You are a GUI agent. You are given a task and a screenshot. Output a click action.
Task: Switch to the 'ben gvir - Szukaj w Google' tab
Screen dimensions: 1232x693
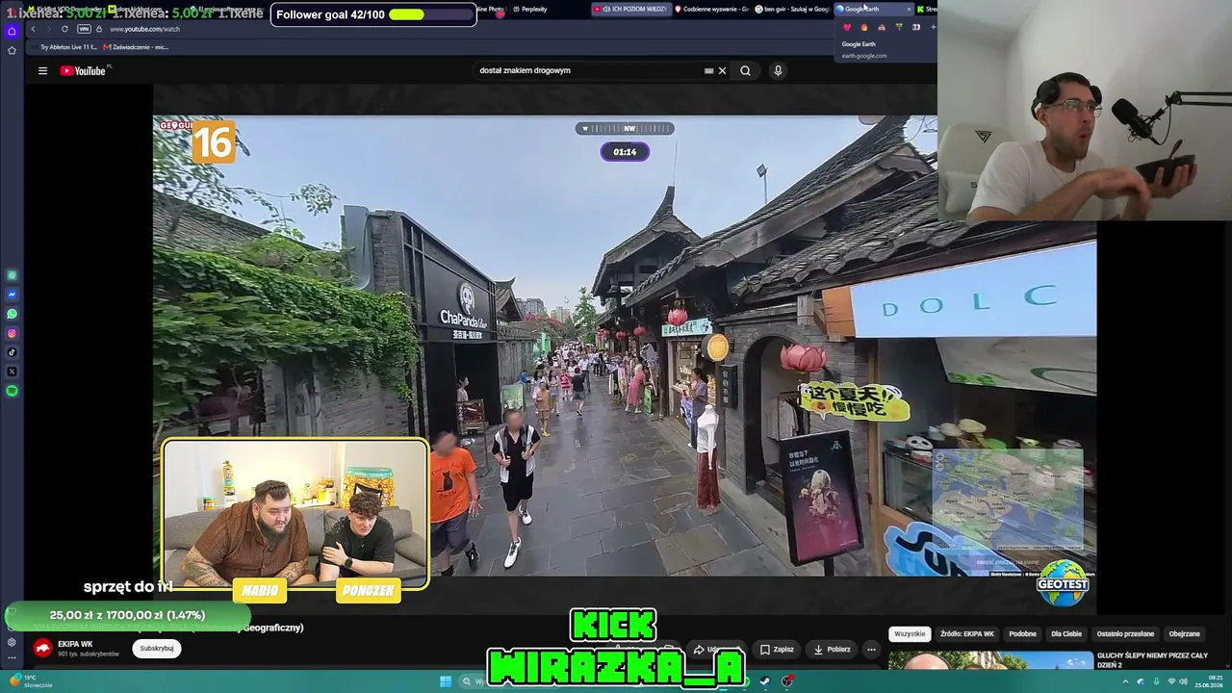tap(792, 9)
